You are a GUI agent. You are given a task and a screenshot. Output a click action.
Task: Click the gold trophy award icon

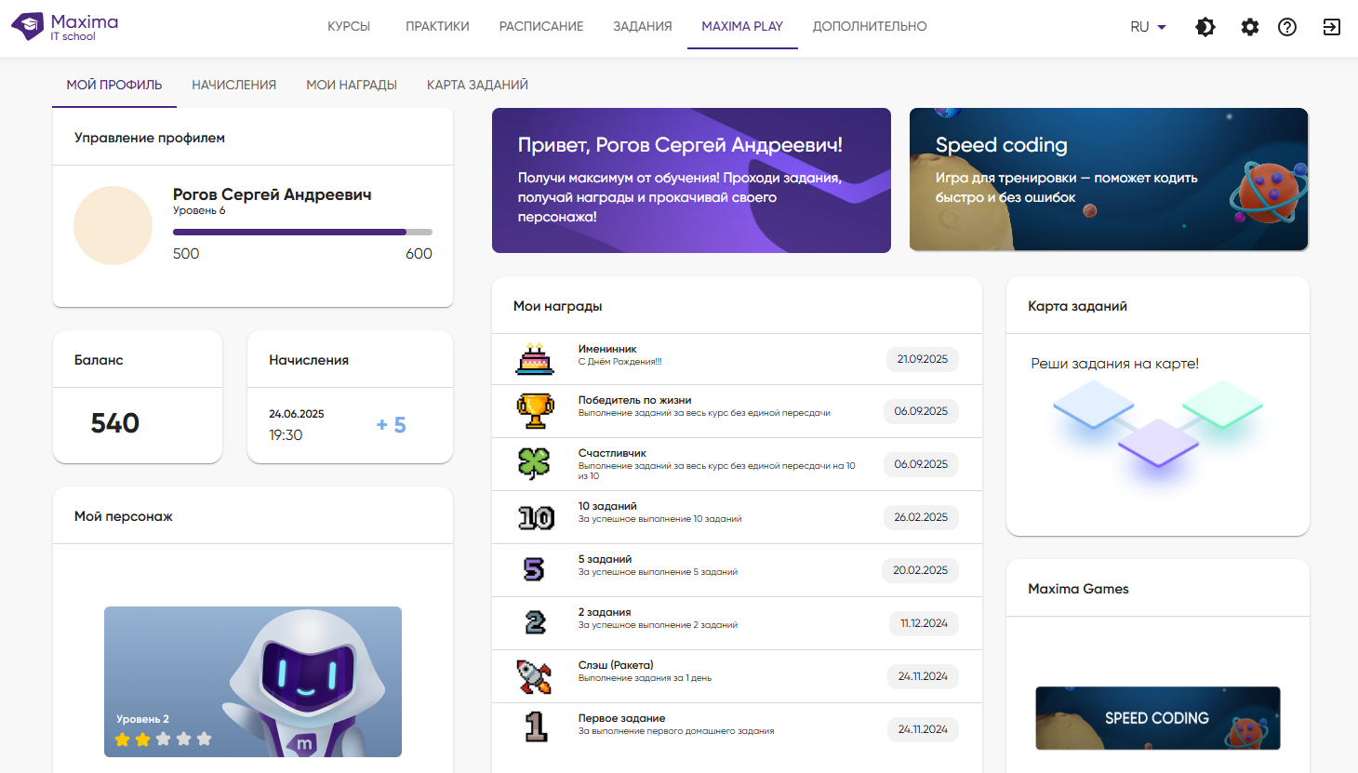(535, 411)
